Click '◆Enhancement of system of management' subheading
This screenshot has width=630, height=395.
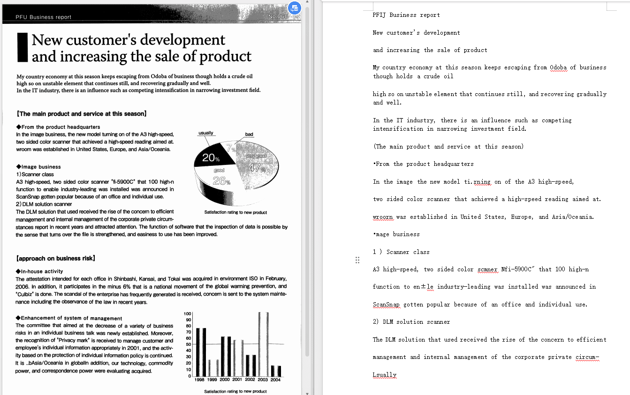click(69, 318)
